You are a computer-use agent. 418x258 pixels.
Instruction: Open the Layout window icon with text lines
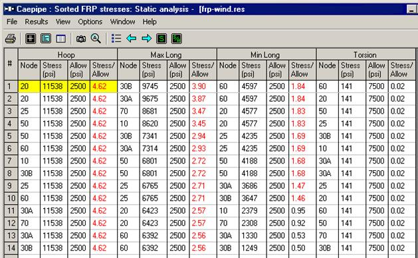tap(46, 39)
